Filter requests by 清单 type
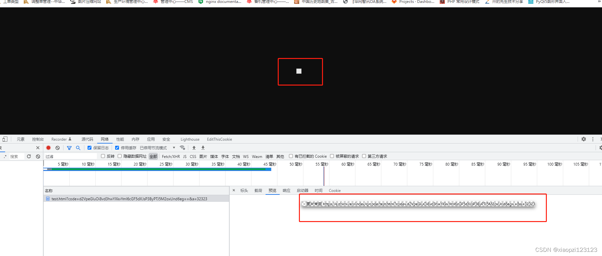 pos(269,156)
